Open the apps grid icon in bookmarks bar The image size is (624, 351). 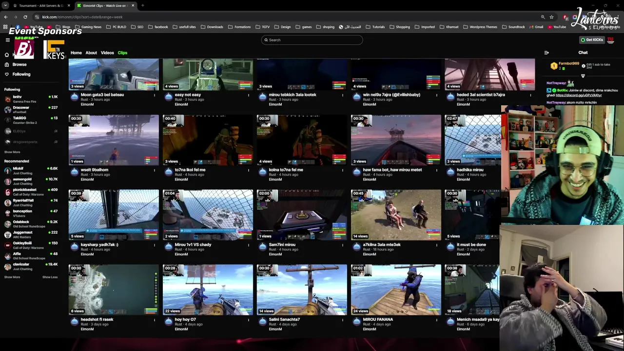pos(5,27)
